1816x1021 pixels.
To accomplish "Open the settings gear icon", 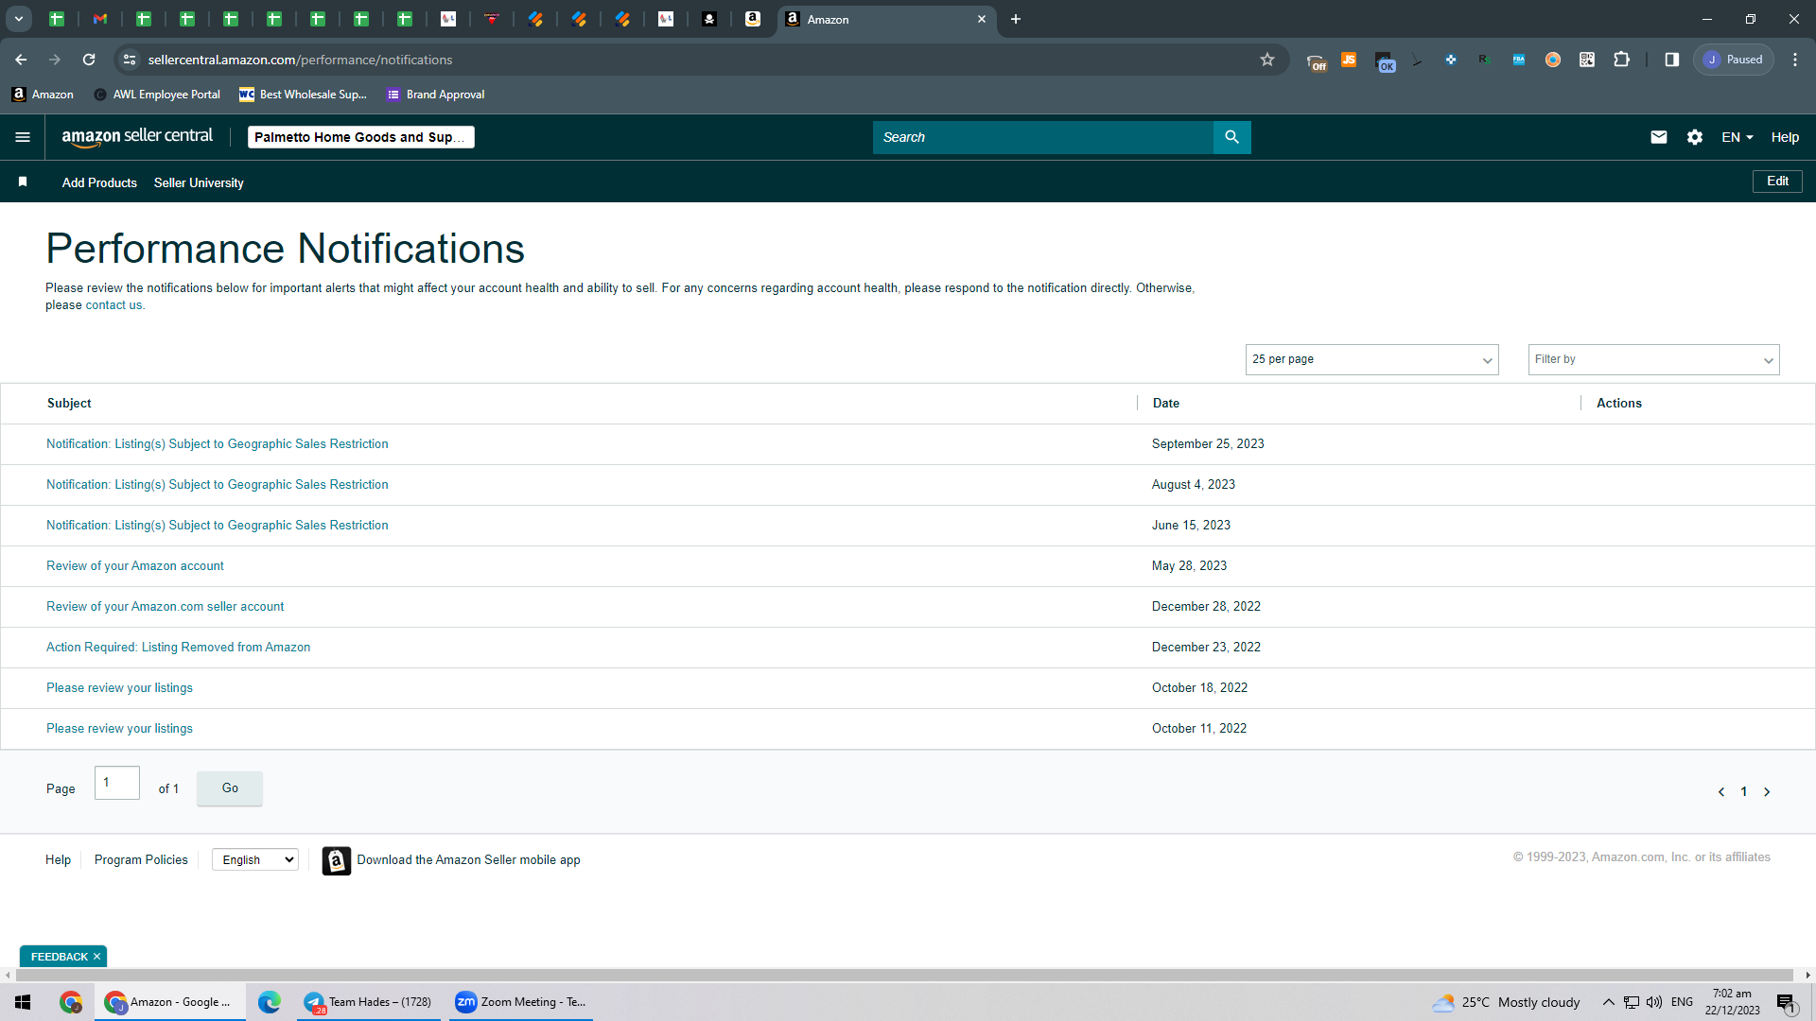I will (1694, 137).
